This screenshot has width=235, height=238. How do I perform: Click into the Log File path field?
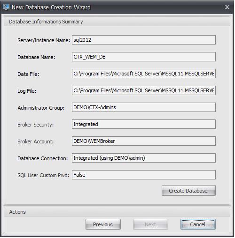(x=144, y=90)
